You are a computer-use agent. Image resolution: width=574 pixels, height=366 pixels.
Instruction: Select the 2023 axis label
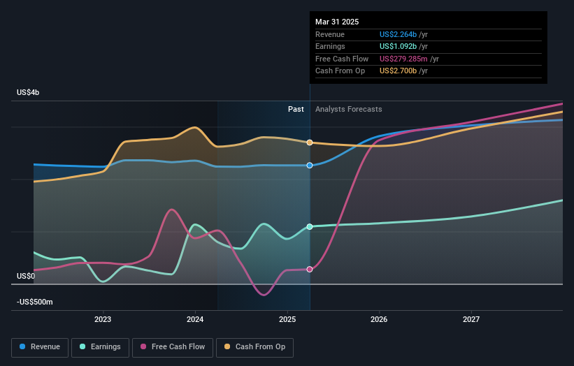coord(103,319)
